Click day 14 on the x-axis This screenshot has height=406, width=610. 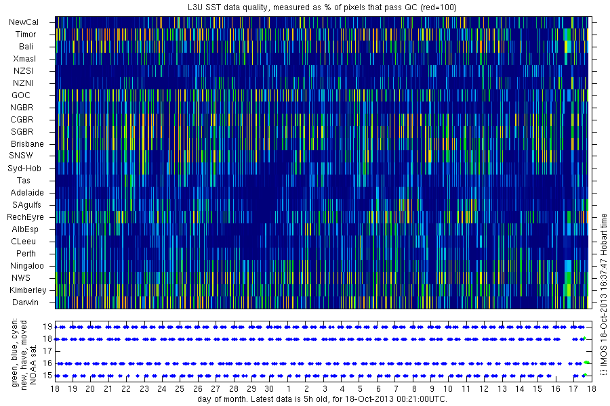click(x=520, y=389)
